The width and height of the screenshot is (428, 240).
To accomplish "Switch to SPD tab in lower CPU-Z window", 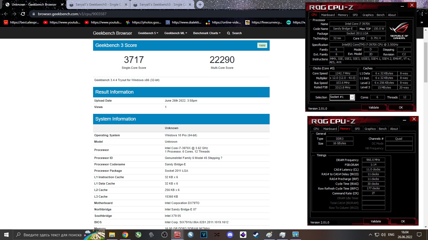I will point(357,129).
